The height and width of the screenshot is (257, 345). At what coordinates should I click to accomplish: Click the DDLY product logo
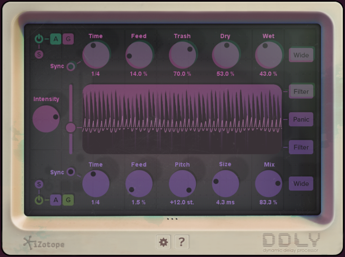tap(292, 242)
